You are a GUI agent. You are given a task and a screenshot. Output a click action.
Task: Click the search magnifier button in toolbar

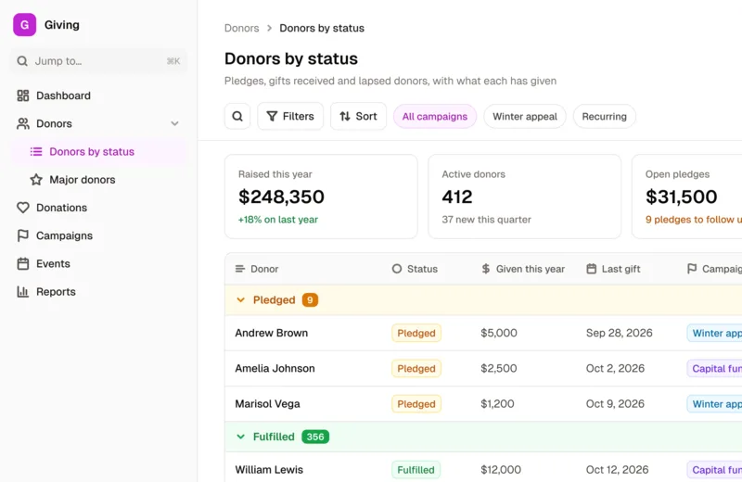coord(237,117)
